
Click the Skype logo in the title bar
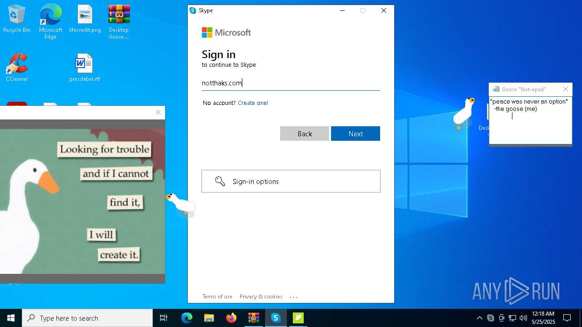coord(193,10)
